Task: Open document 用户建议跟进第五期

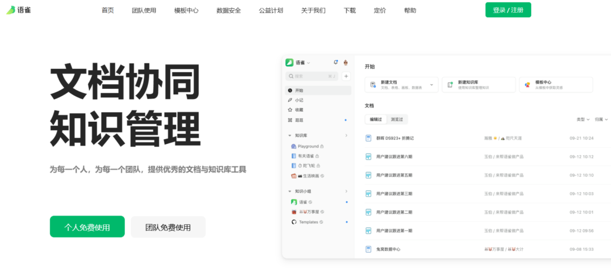Action: click(394, 175)
